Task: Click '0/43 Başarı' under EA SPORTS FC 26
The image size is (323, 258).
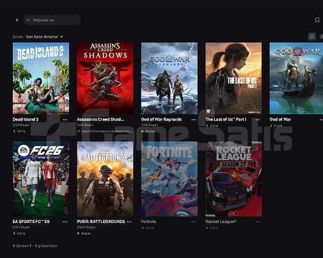Action: tap(22, 227)
